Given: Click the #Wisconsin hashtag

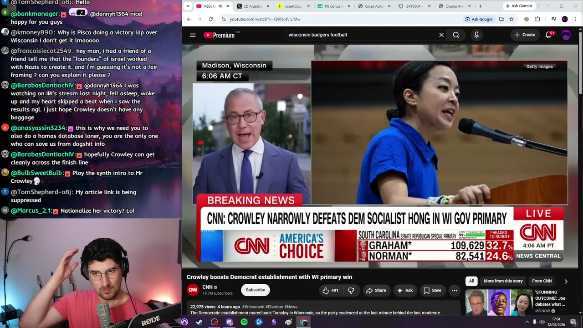Looking at the screenshot, I should [x=253, y=307].
